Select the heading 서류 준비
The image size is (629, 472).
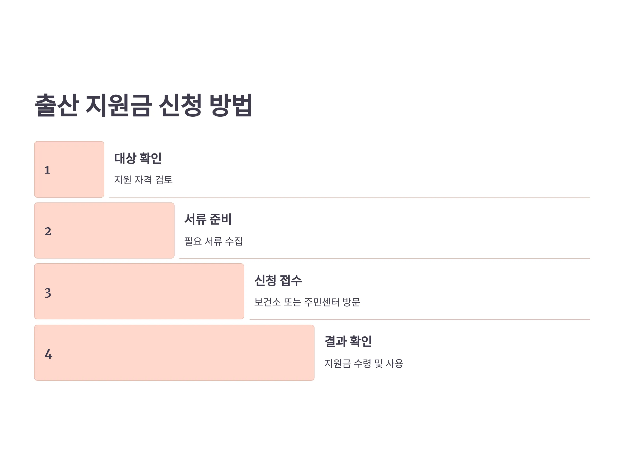pyautogui.click(x=208, y=219)
